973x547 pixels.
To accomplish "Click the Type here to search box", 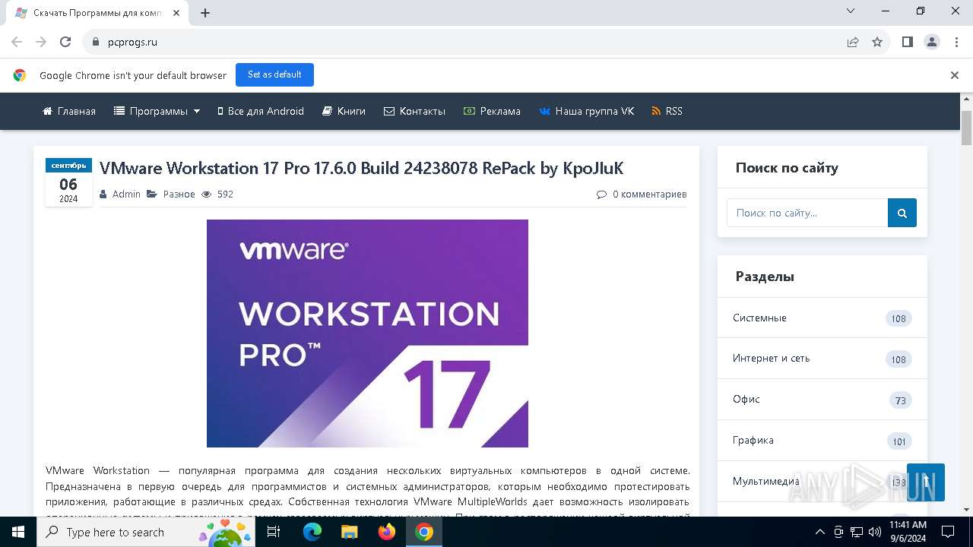I will click(x=146, y=532).
